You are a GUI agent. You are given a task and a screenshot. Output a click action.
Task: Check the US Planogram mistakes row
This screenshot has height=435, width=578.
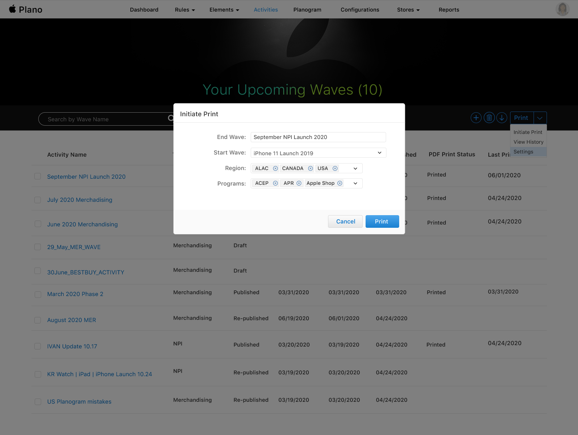(38, 402)
